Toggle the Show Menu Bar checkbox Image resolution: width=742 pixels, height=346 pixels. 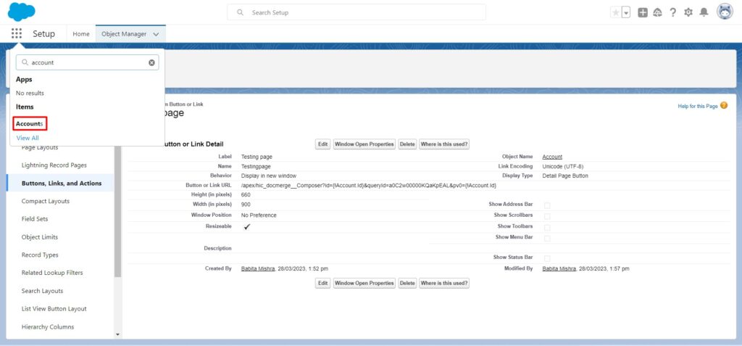click(x=547, y=238)
